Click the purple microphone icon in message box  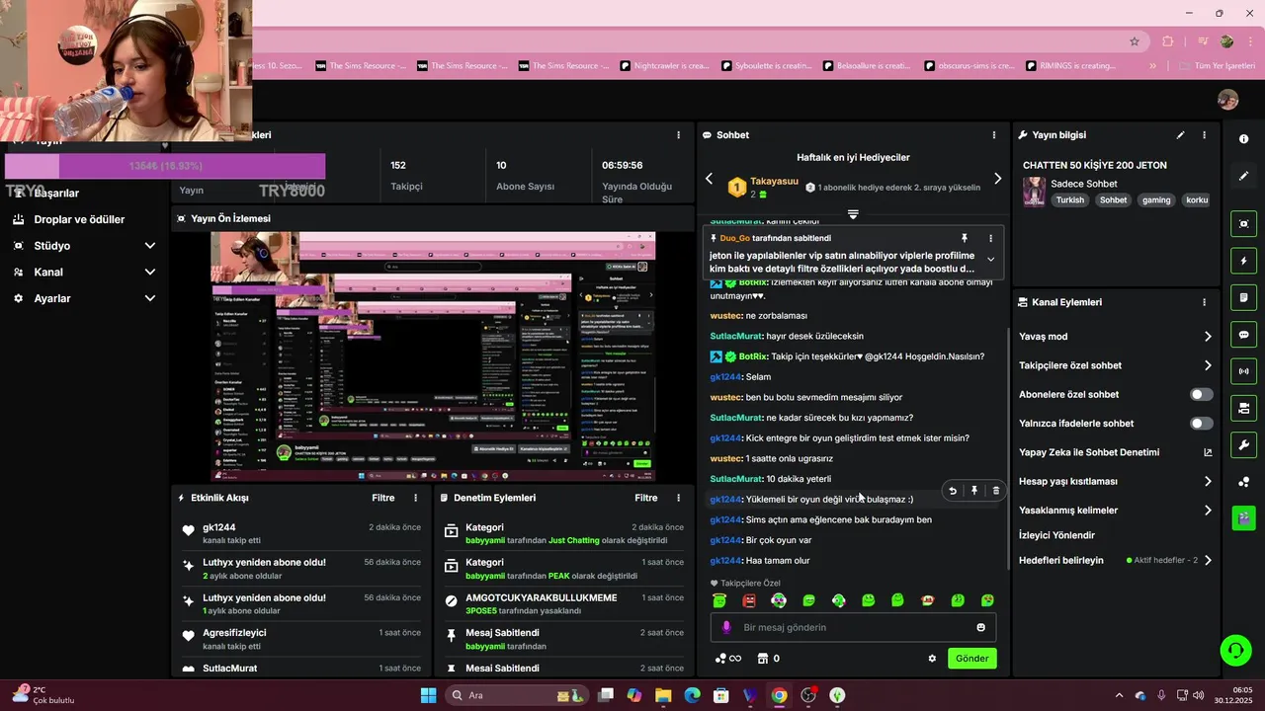tap(726, 627)
